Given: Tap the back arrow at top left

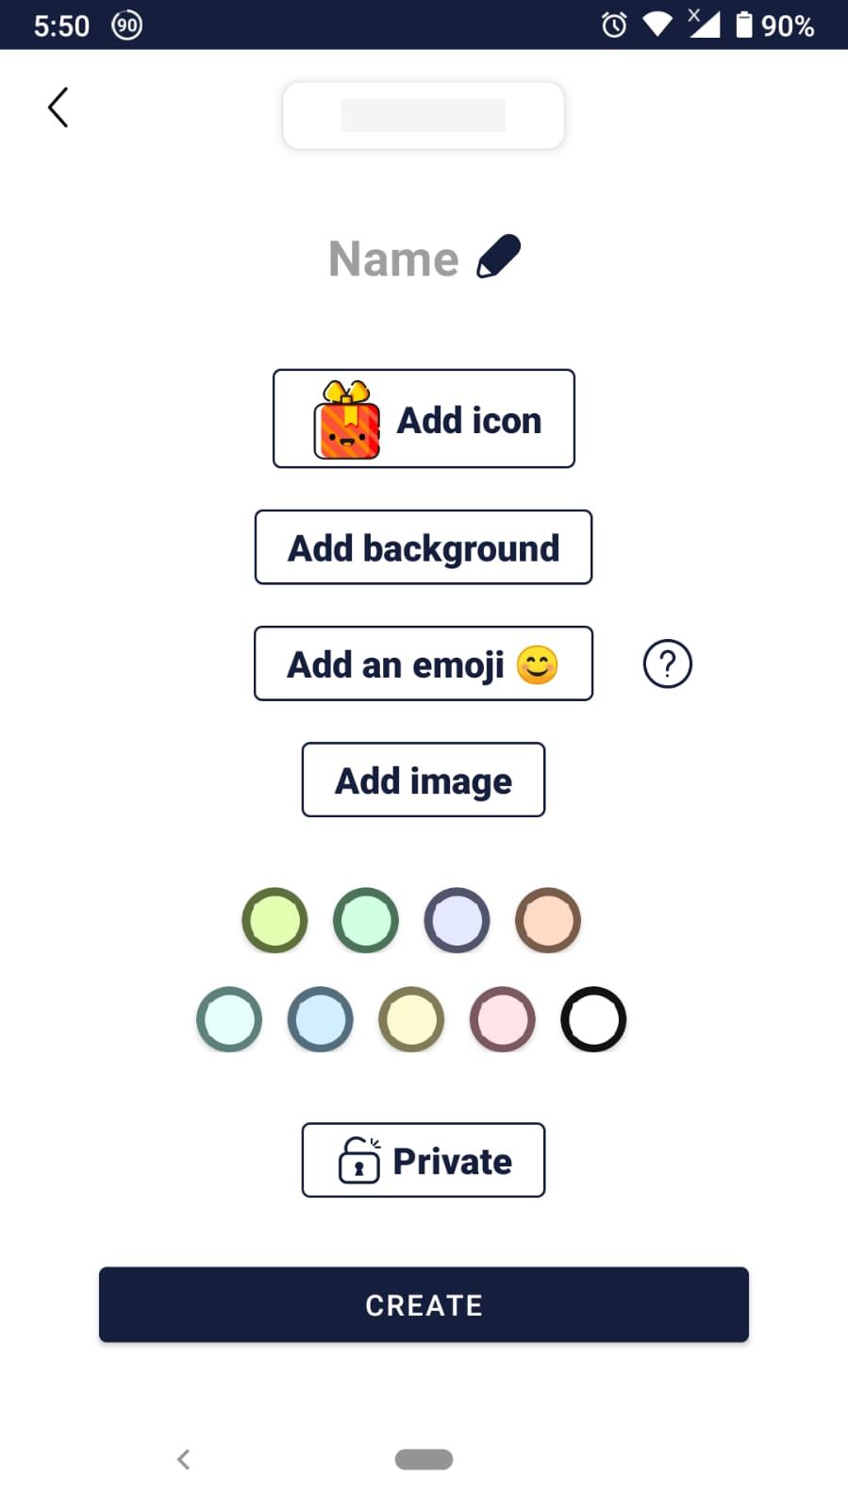Looking at the screenshot, I should pyautogui.click(x=58, y=108).
